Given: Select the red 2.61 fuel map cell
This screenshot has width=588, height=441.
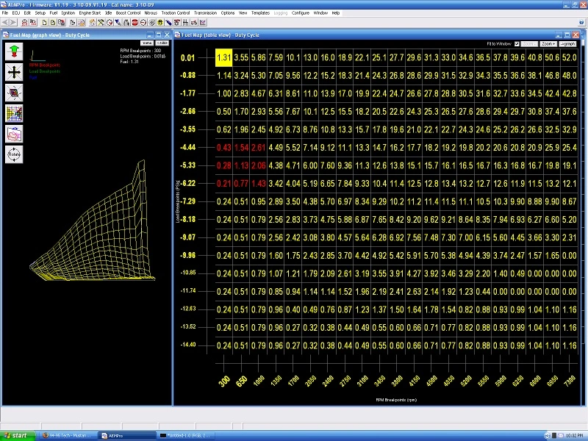Looking at the screenshot, I should [259, 148].
